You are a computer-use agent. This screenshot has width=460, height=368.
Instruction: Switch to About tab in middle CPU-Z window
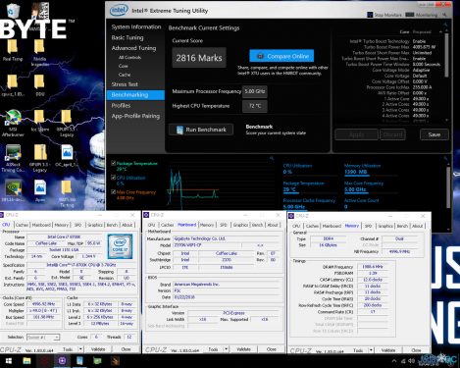273,225
